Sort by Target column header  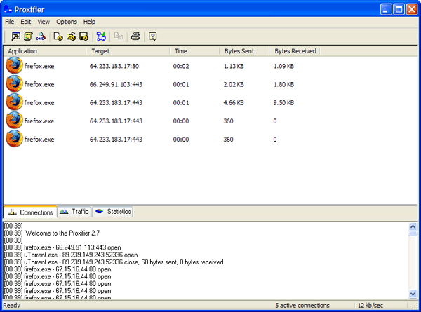pyautogui.click(x=128, y=51)
